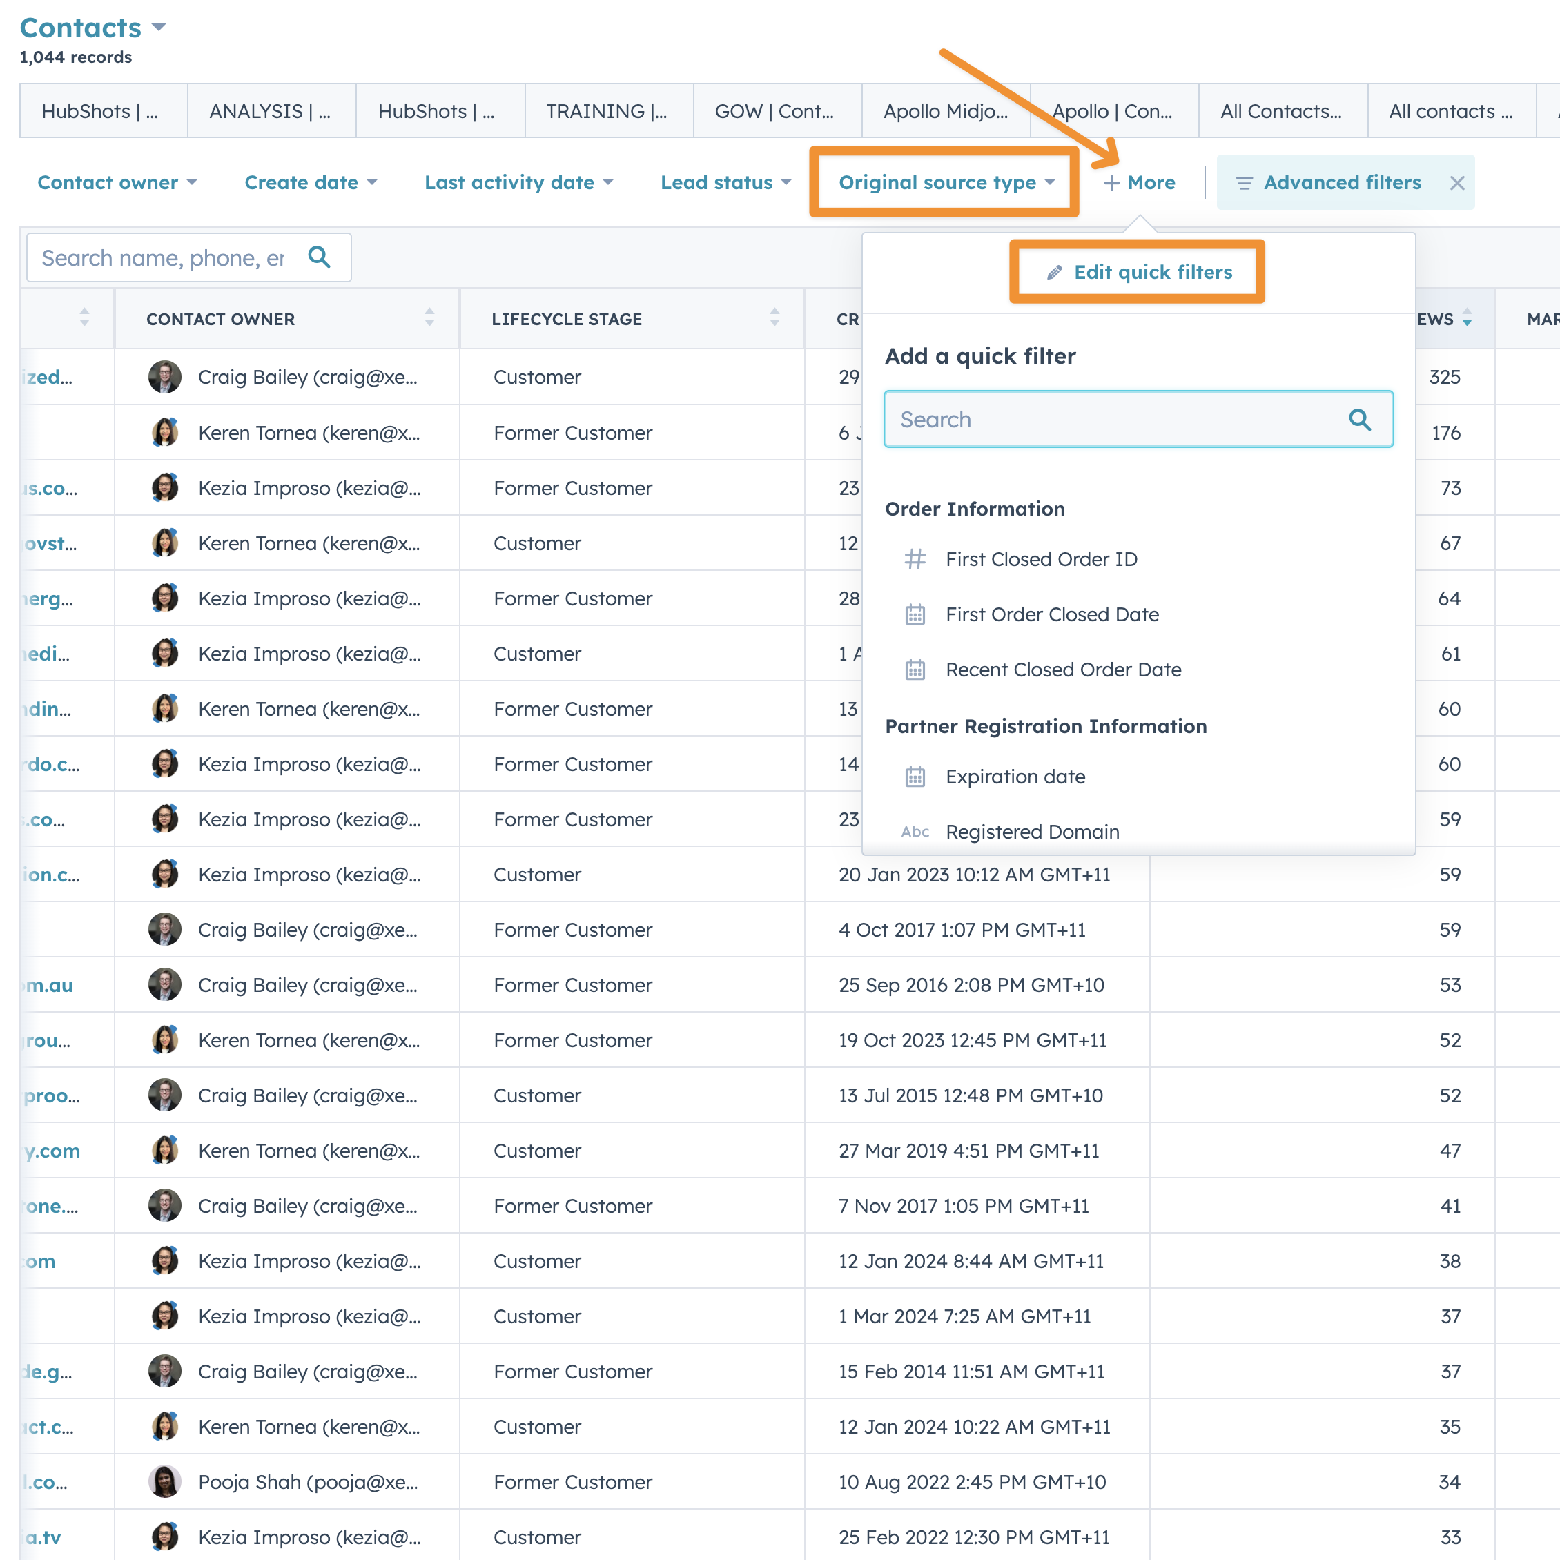Image resolution: width=1560 pixels, height=1560 pixels.
Task: Click the contacts search magnifier icon
Action: [320, 257]
